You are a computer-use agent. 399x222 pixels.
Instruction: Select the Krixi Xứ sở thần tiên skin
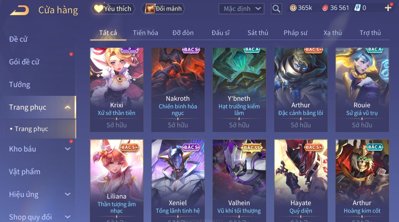click(117, 90)
